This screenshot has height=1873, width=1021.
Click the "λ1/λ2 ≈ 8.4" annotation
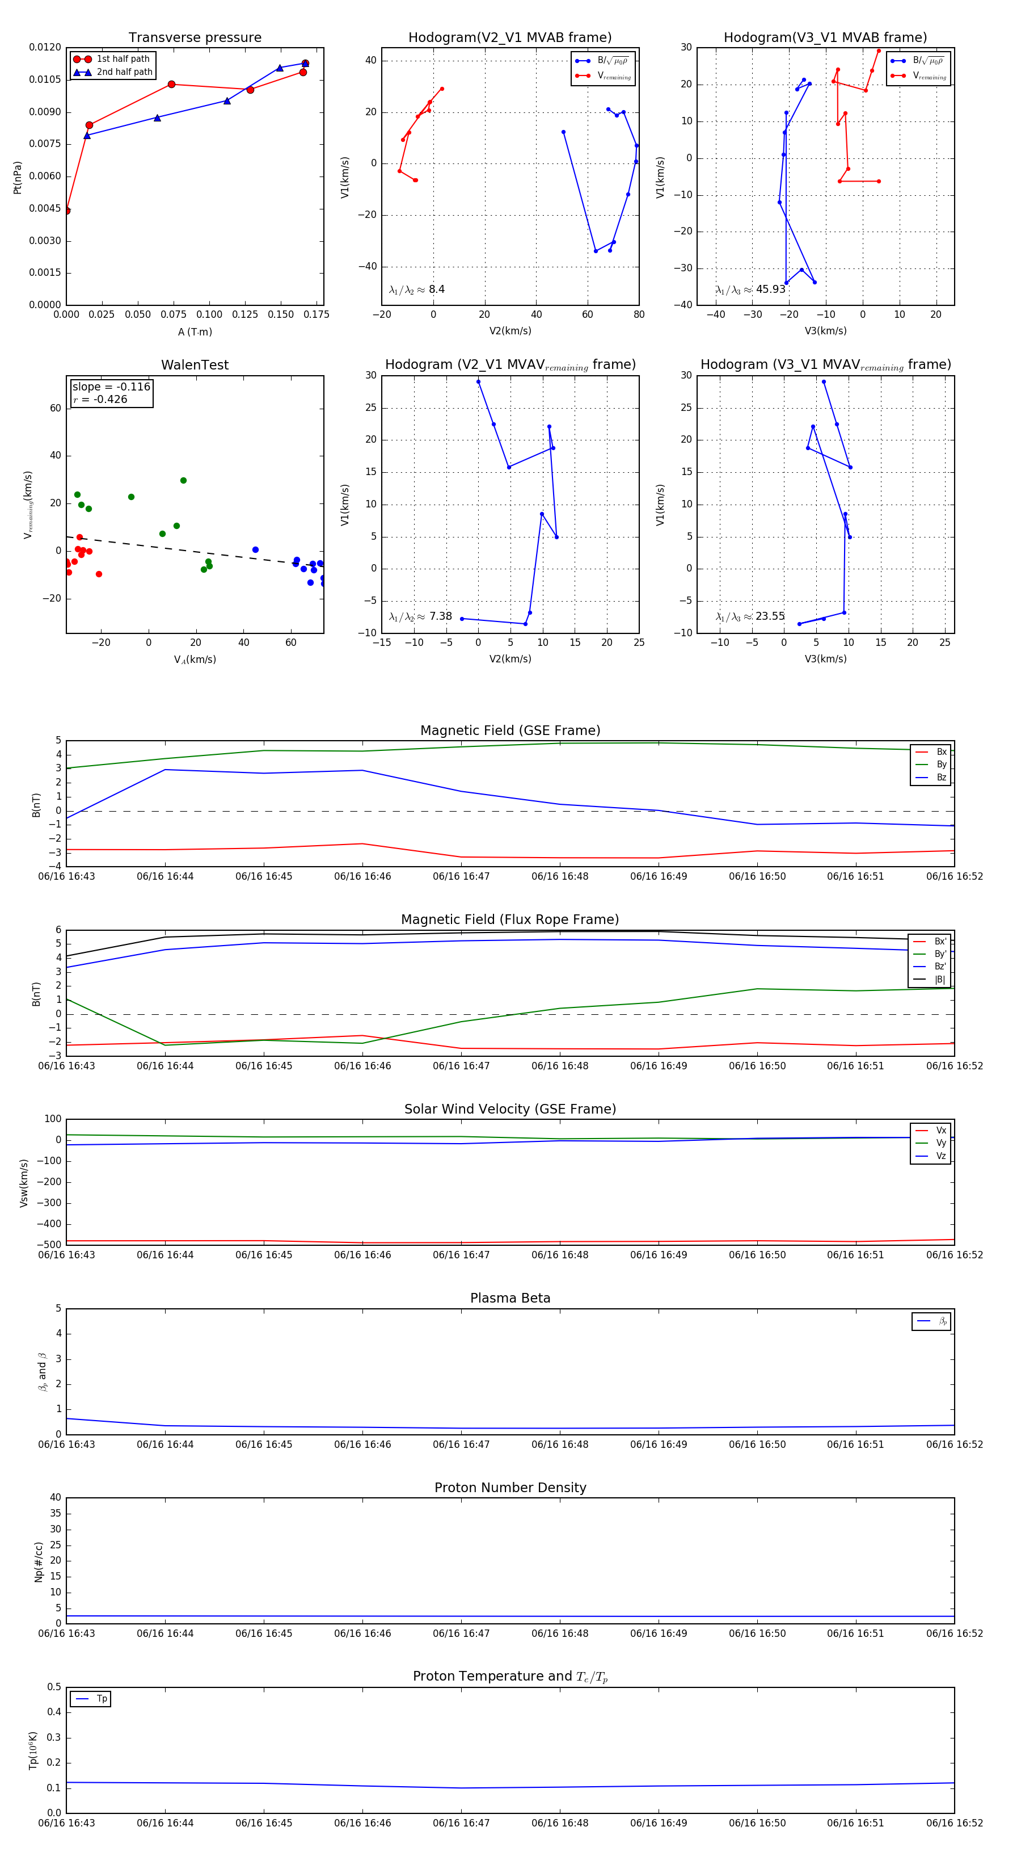[x=416, y=289]
